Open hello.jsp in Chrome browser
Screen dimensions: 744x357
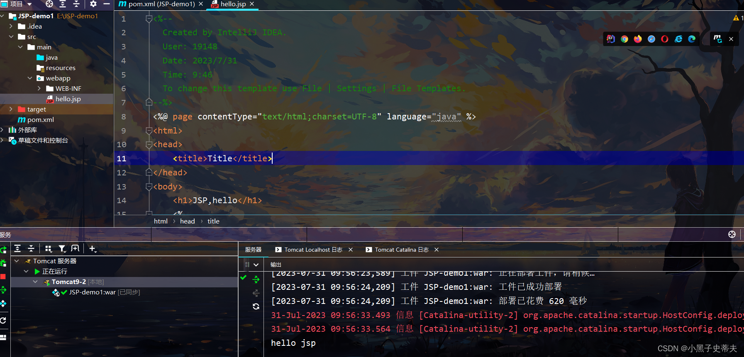coord(624,39)
